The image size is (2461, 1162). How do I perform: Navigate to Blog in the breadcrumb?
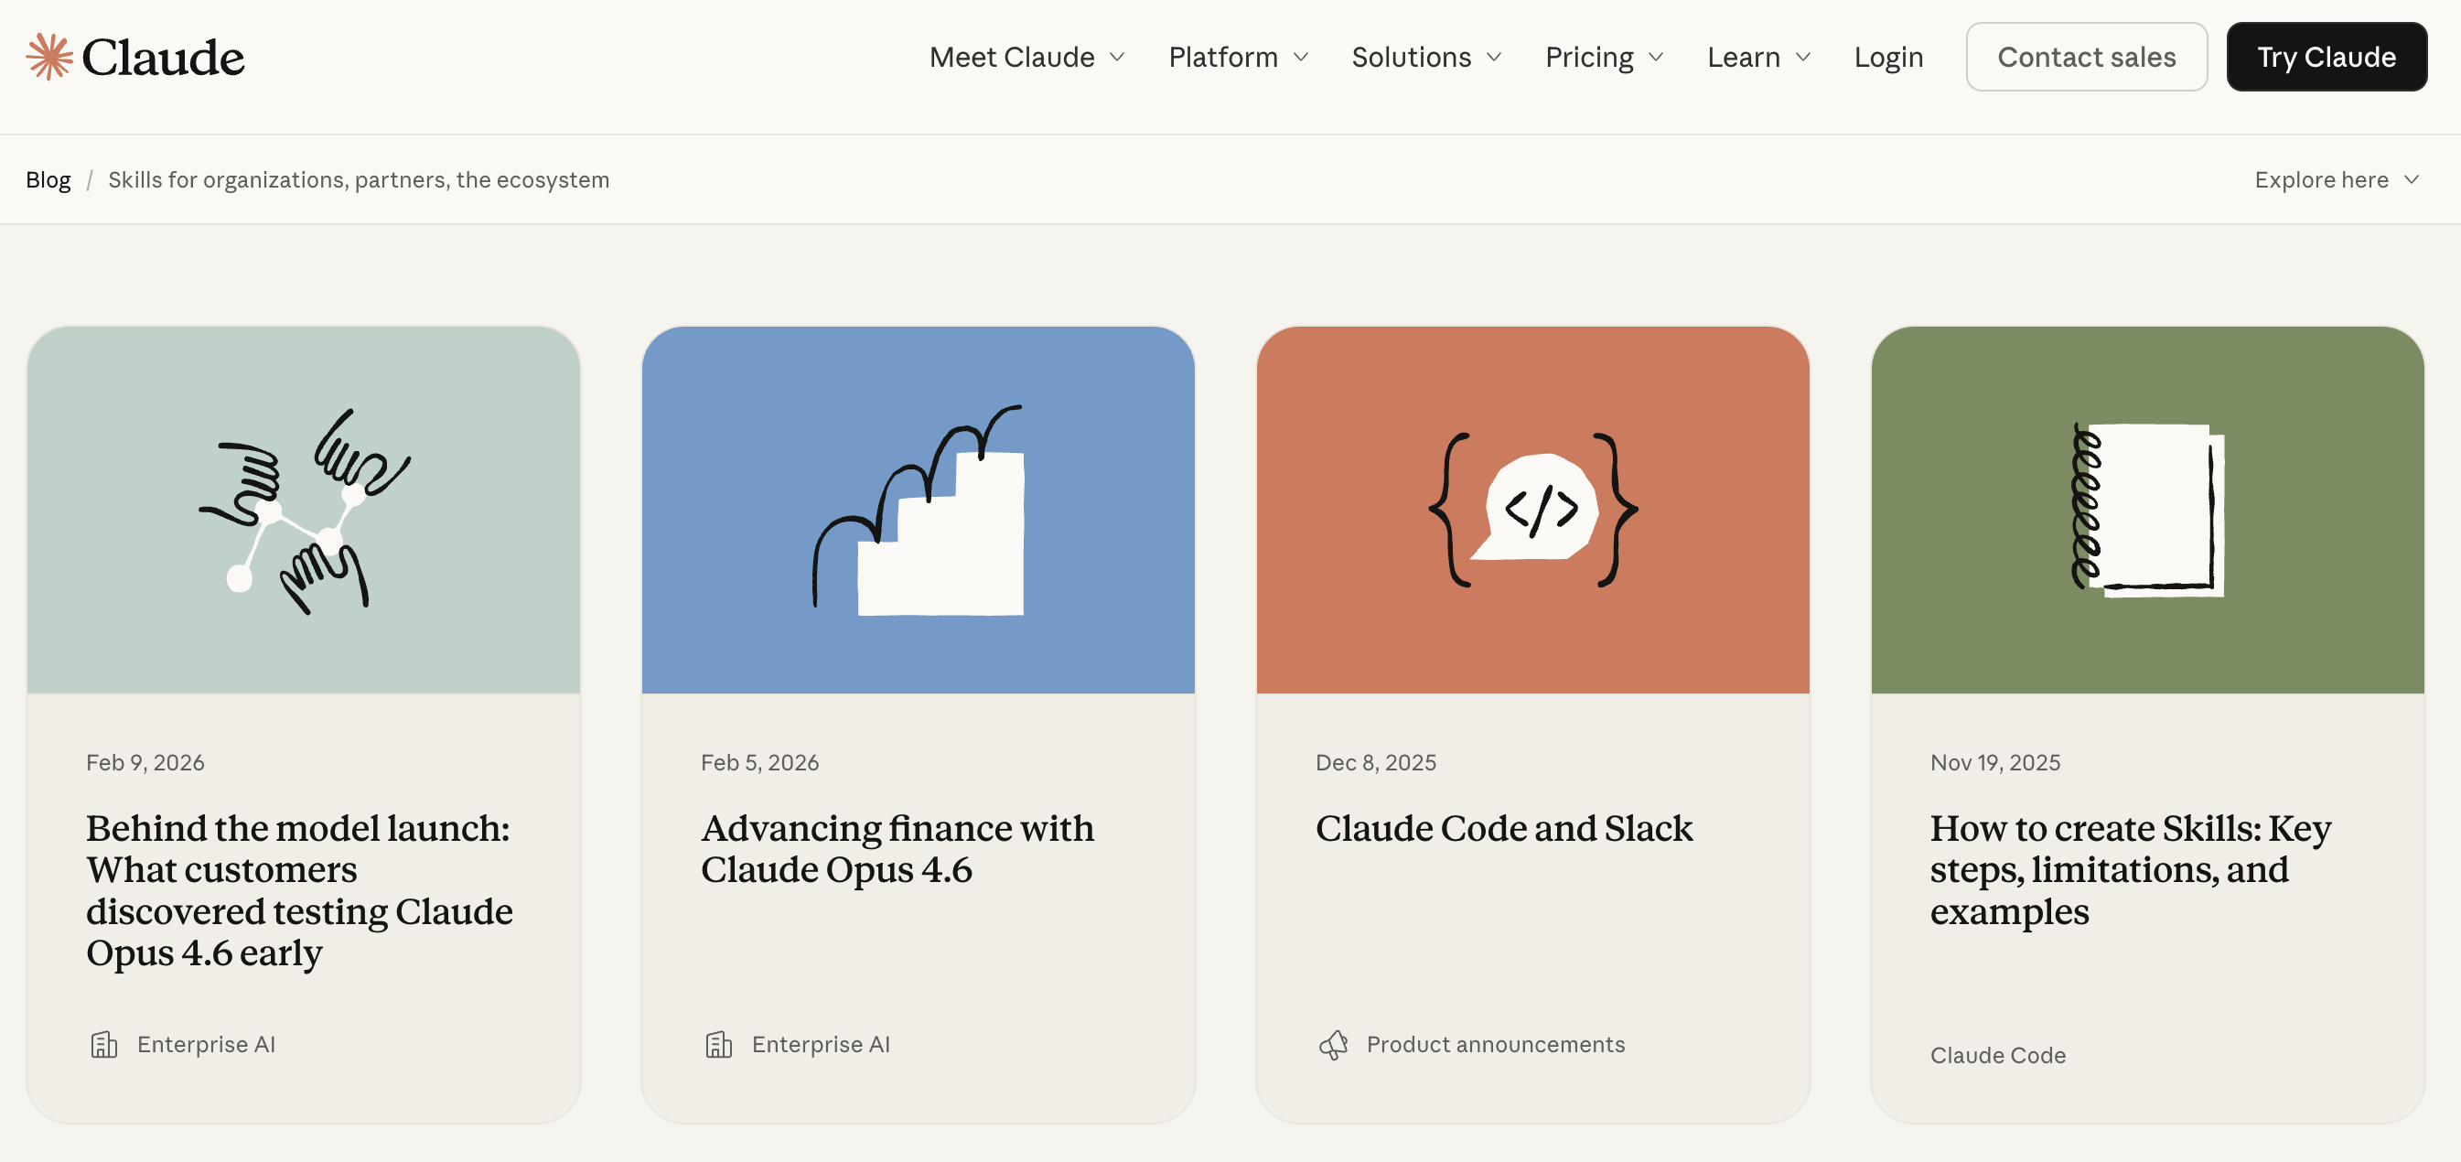point(48,179)
